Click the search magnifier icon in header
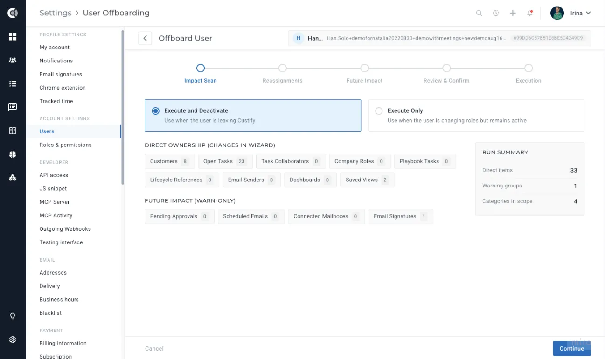Screen dimensions: 605x359 [x=479, y=13]
